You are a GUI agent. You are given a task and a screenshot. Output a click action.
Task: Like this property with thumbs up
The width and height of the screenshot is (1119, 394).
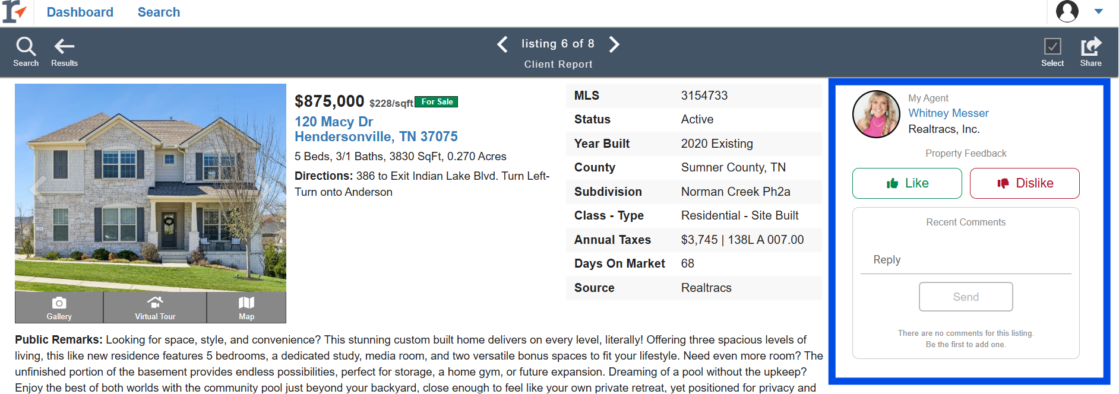907,183
